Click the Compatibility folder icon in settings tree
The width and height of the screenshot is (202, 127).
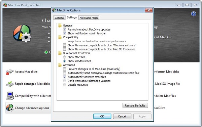tap(60, 37)
